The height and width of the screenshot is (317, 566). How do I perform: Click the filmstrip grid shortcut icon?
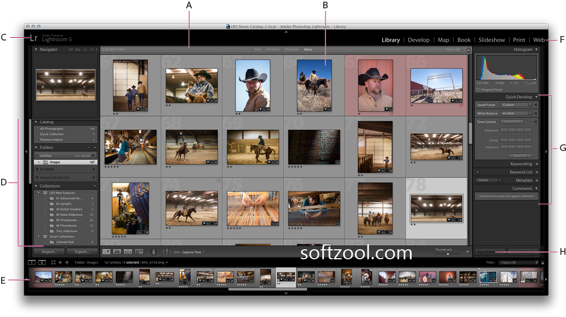click(53, 263)
